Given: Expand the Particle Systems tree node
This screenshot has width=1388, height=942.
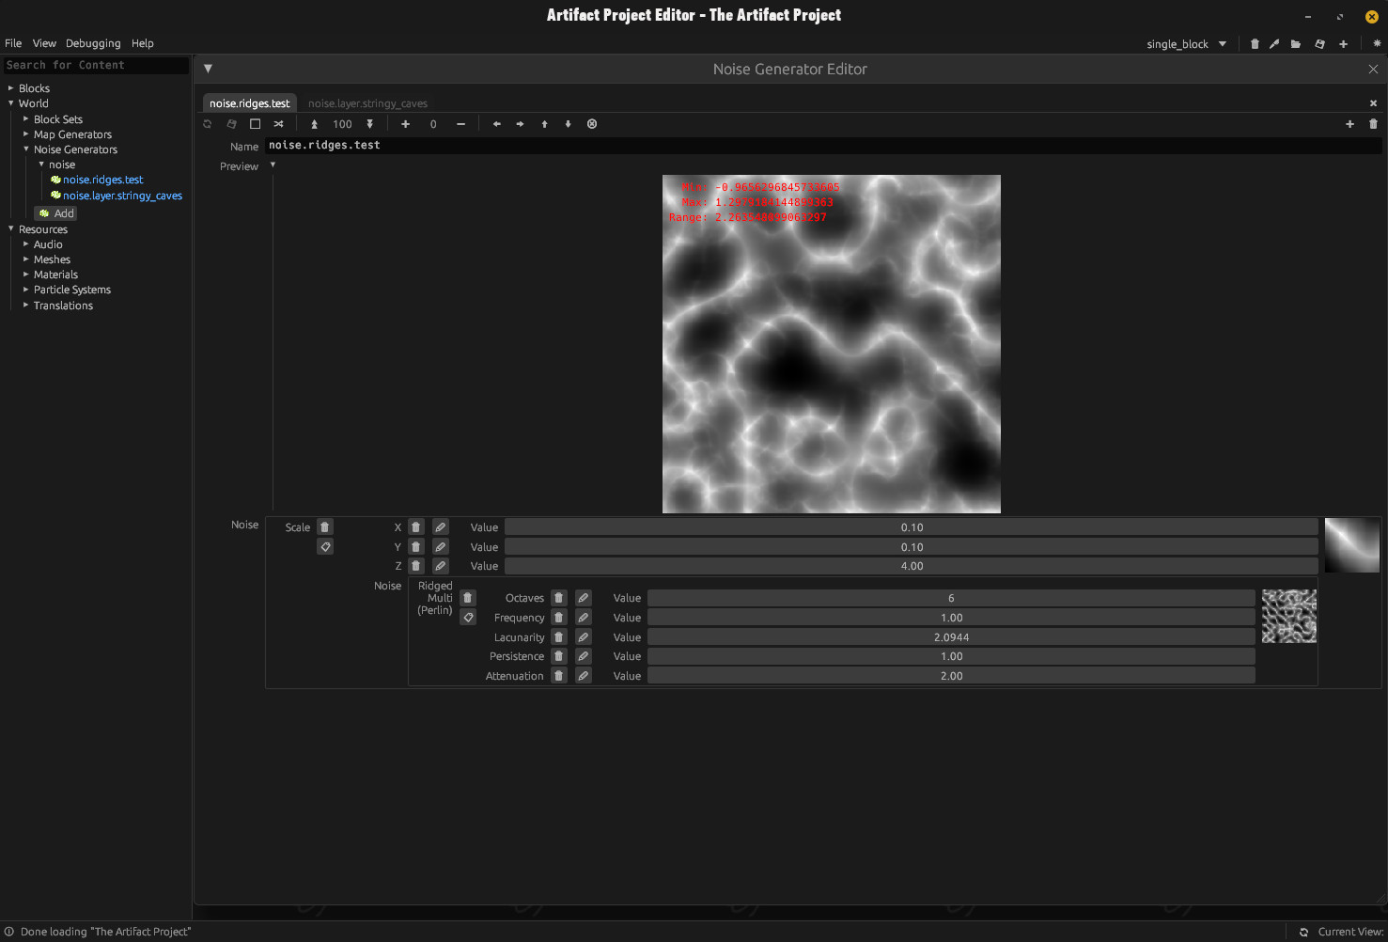Looking at the screenshot, I should [x=26, y=290].
